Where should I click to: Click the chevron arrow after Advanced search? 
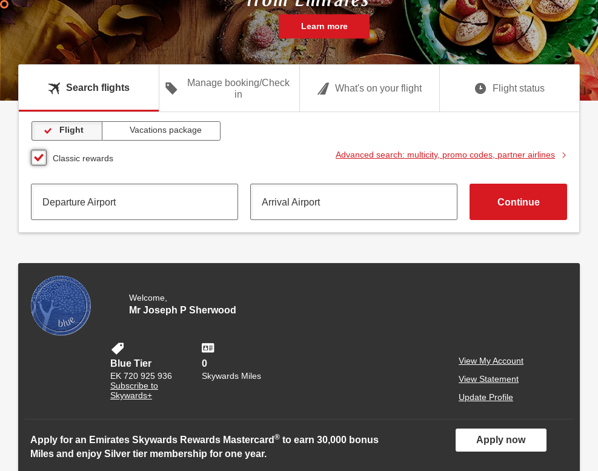564,155
